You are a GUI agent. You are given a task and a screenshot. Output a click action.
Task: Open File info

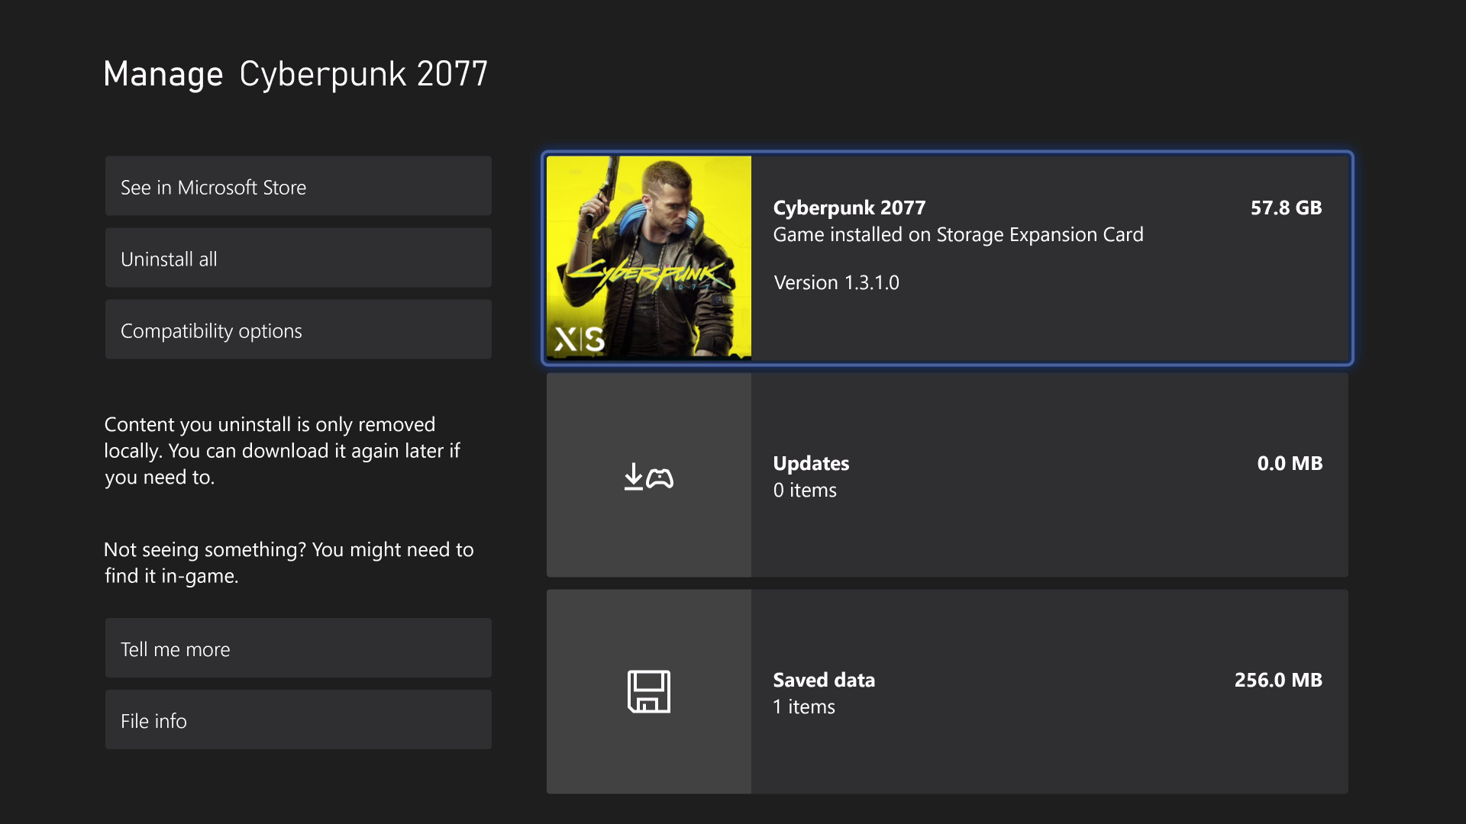click(298, 720)
